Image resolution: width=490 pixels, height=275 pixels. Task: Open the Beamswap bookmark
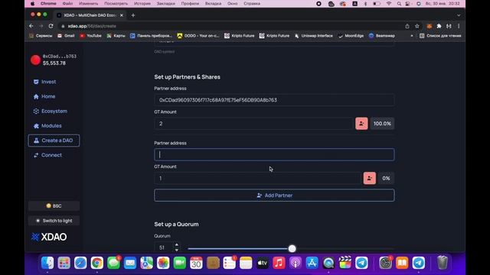click(381, 36)
